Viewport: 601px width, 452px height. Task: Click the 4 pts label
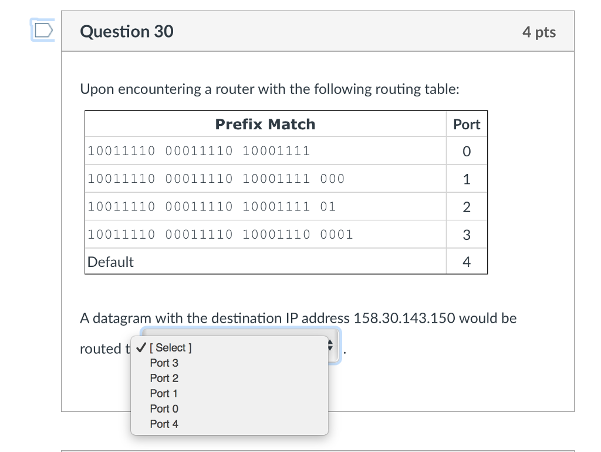click(539, 32)
